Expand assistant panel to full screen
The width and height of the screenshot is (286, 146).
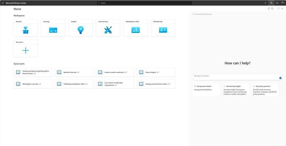tap(278, 9)
